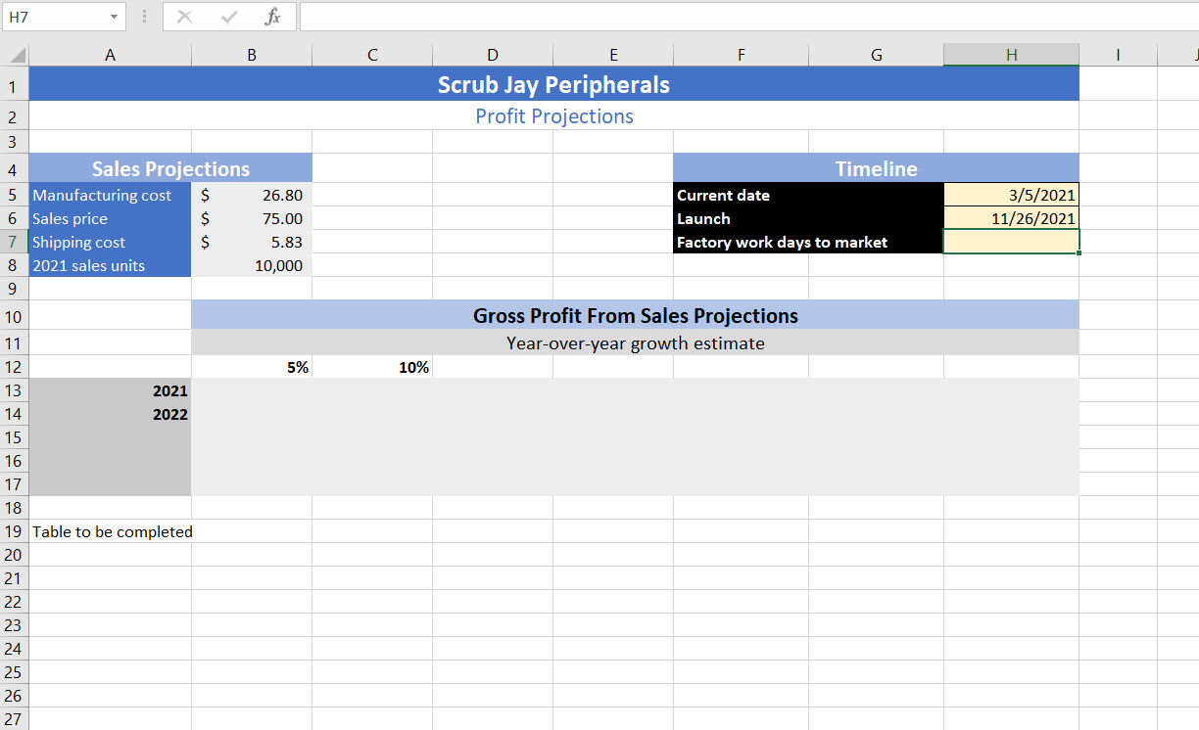Viewport: 1199px width, 730px height.
Task: Click Gross Profit From Sales Projections heading
Action: (x=636, y=315)
